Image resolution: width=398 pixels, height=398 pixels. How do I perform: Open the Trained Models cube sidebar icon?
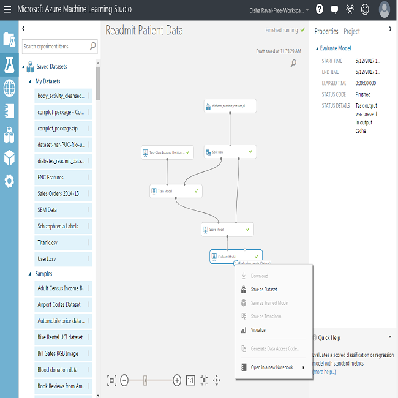[x=9, y=158]
